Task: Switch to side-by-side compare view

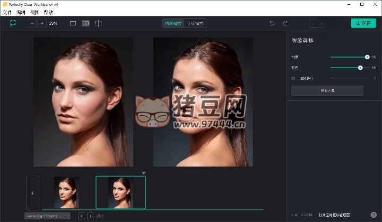Action: coord(85,23)
